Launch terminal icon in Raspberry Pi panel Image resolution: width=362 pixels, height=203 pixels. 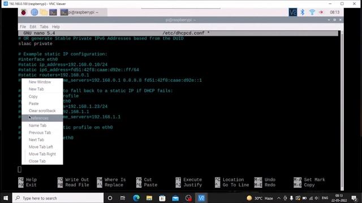pyautogui.click(x=53, y=12)
